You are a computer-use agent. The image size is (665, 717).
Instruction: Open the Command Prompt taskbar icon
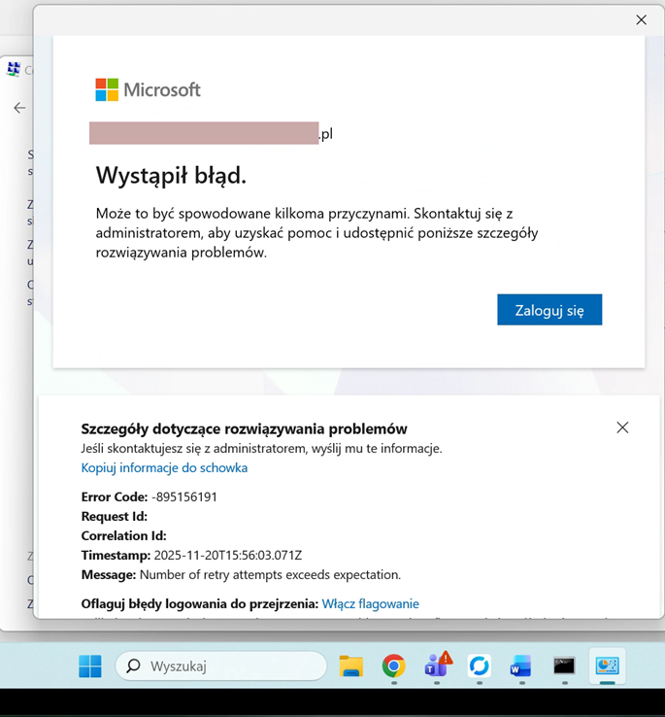564,666
